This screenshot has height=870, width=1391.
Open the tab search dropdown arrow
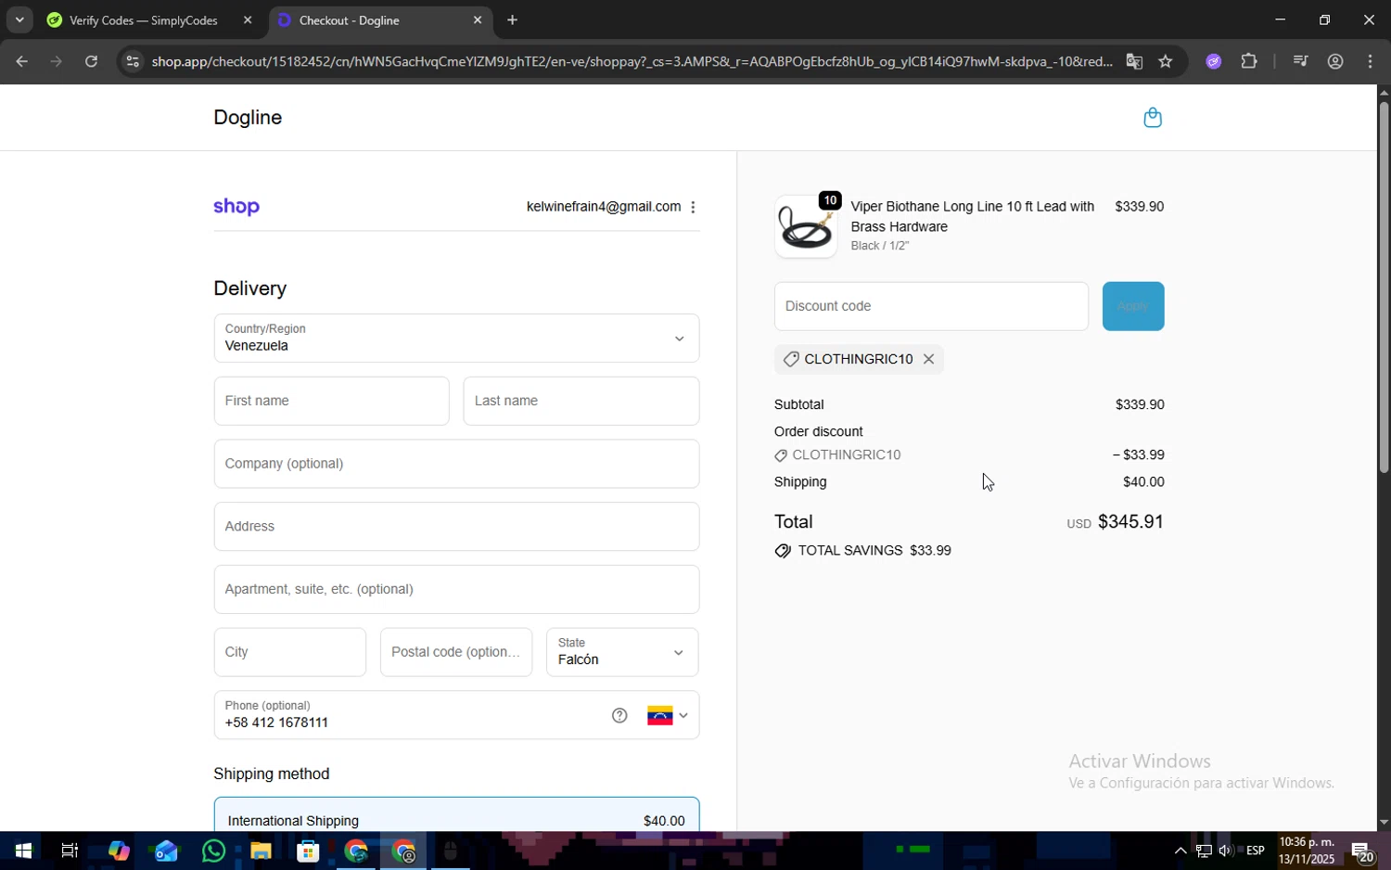(19, 19)
